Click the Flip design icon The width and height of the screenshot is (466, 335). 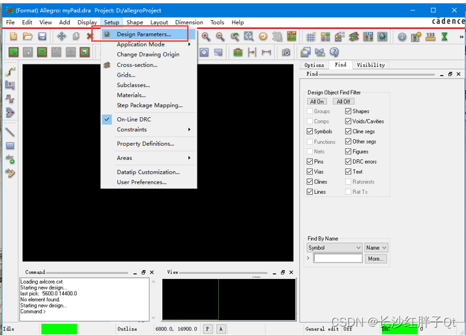[291, 36]
